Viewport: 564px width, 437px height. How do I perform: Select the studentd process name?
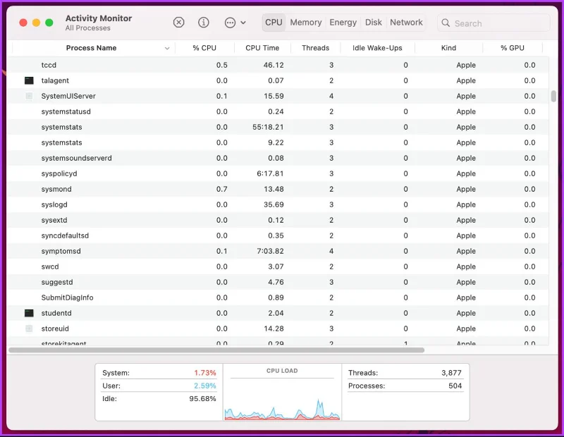56,313
